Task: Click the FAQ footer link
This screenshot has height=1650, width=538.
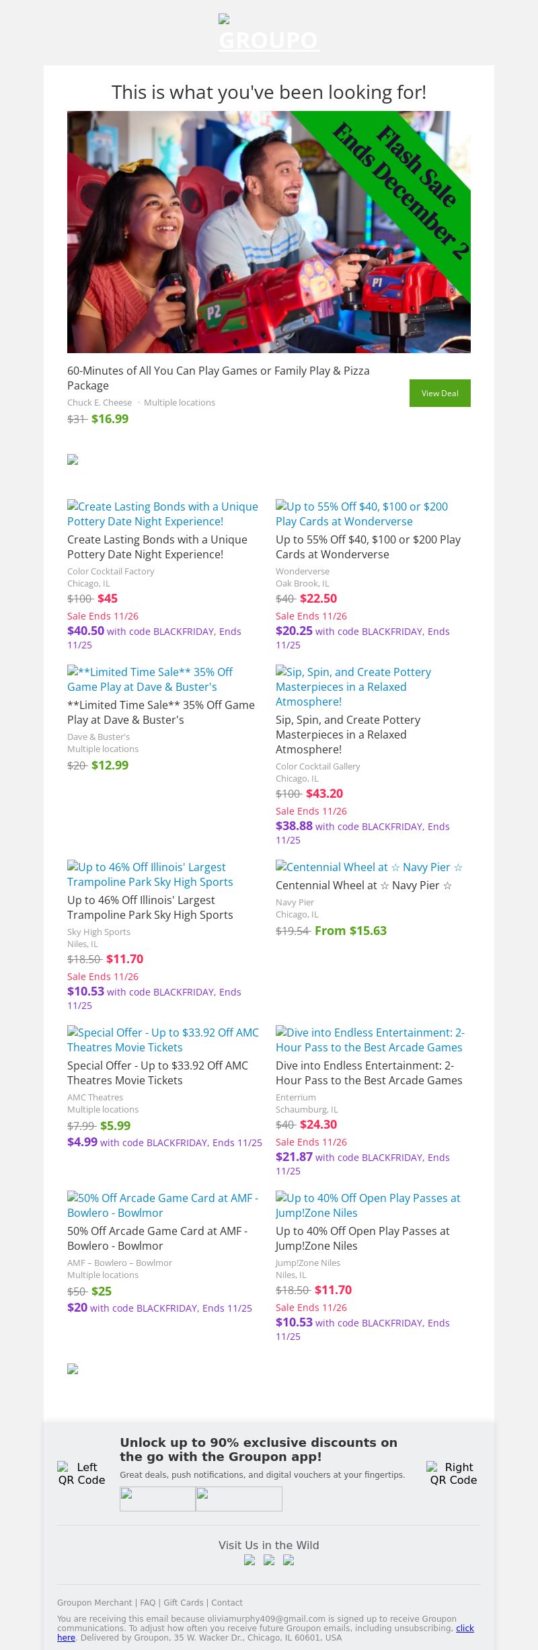Action: 147,1603
